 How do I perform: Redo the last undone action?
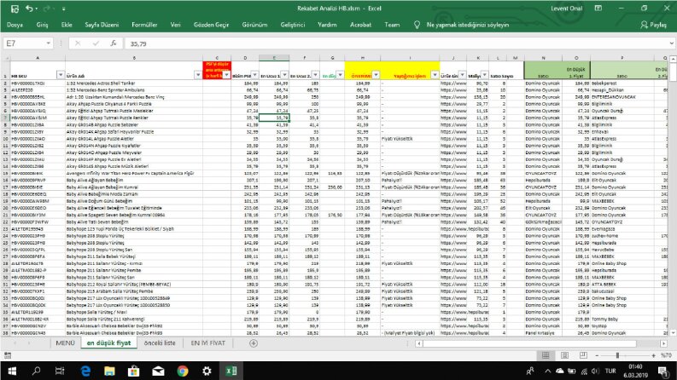(x=46, y=9)
